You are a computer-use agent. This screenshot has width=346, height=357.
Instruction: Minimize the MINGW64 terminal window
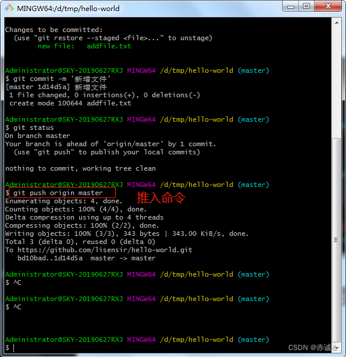[x=291, y=6]
